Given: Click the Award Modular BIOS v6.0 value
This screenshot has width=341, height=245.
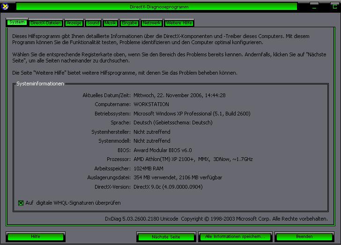Looking at the screenshot, I should coord(163,150).
